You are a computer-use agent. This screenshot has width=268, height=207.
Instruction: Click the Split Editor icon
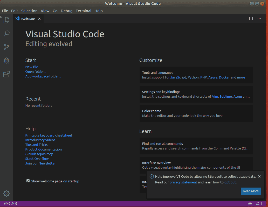point(251,19)
